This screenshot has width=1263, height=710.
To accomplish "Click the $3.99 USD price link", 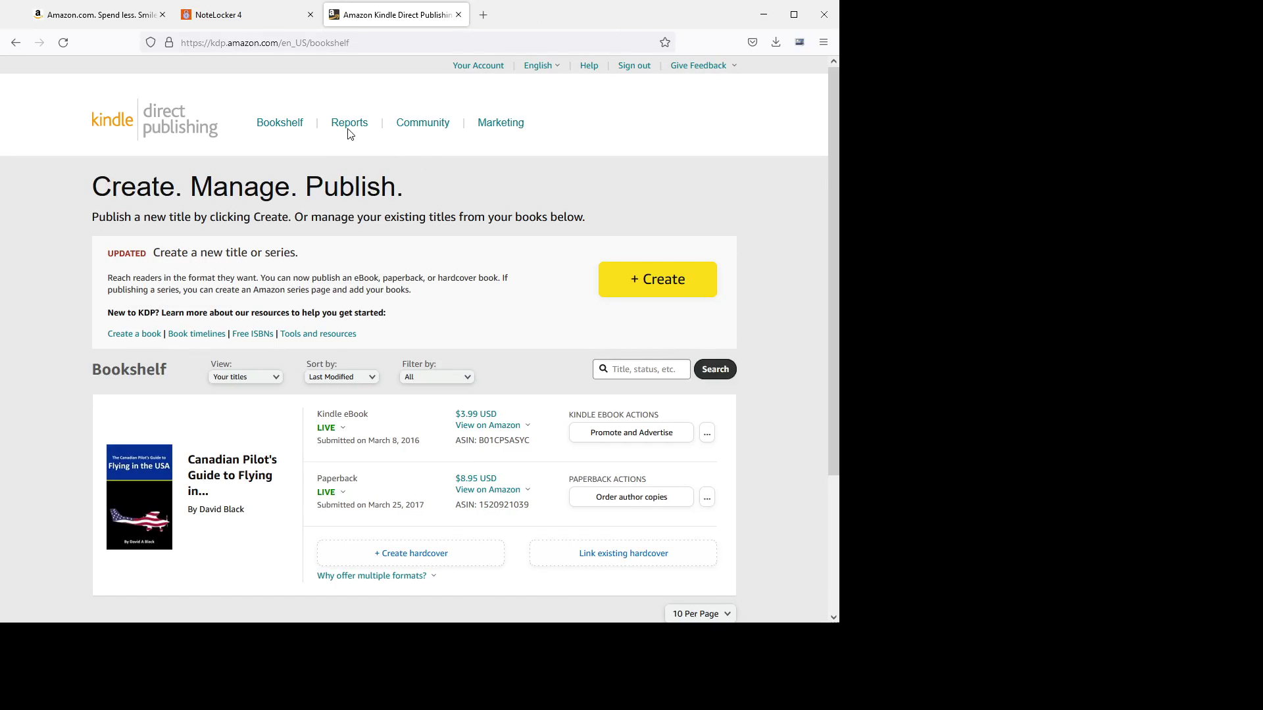I will coord(476,414).
